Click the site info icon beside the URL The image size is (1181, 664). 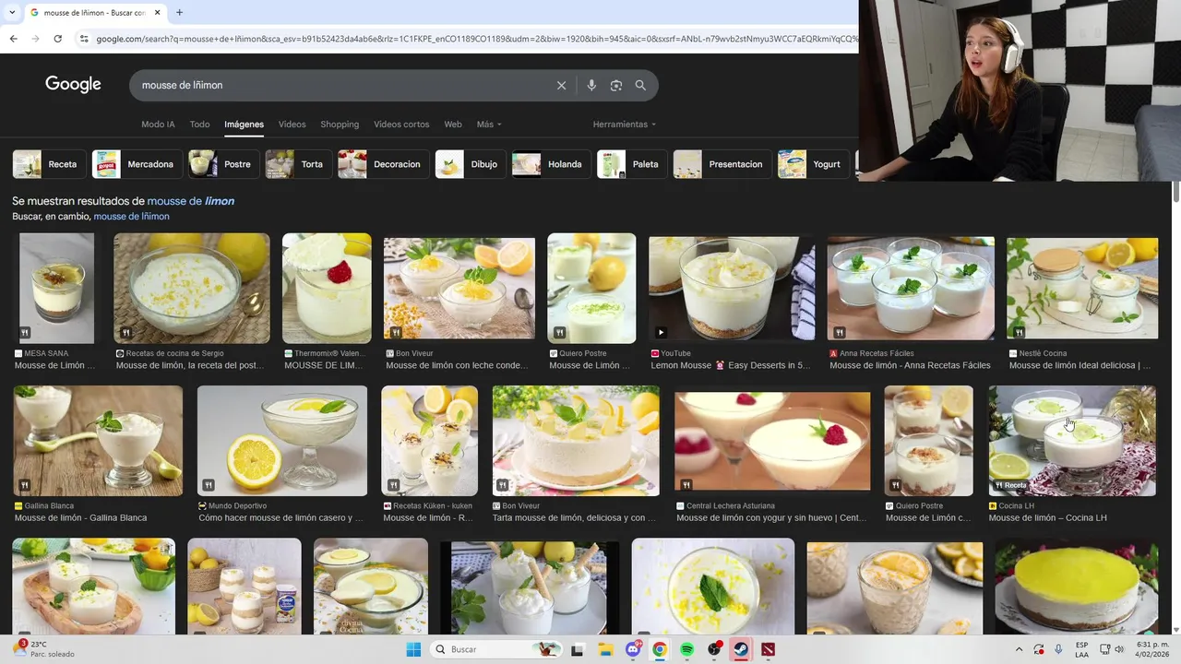[84, 39]
